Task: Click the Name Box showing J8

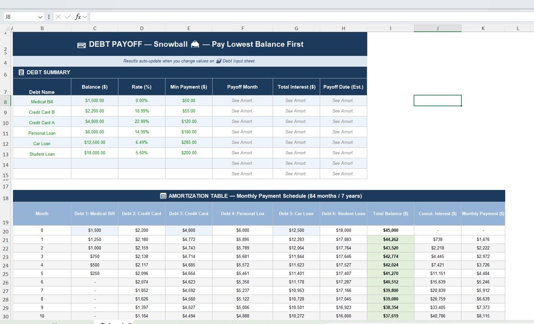Action: [x=20, y=17]
